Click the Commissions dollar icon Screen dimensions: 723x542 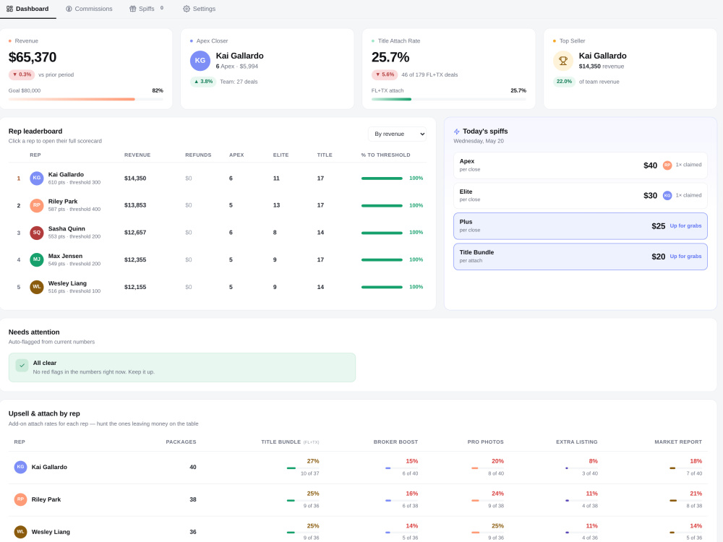tap(69, 9)
